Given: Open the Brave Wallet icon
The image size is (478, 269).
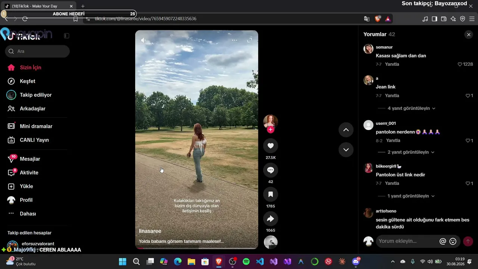Looking at the screenshot, I should pyautogui.click(x=444, y=19).
